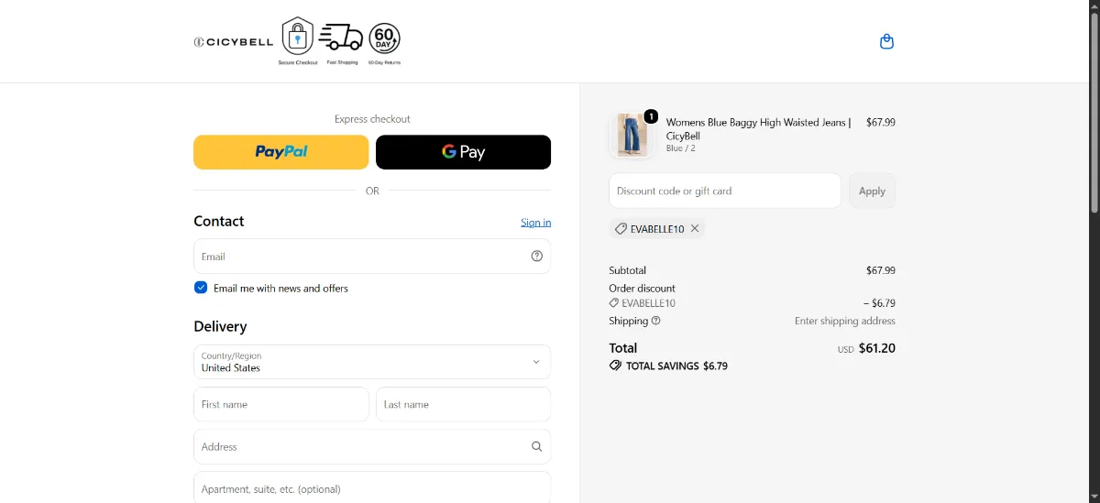
Task: Open the shopping bag cart icon
Action: [x=886, y=41]
